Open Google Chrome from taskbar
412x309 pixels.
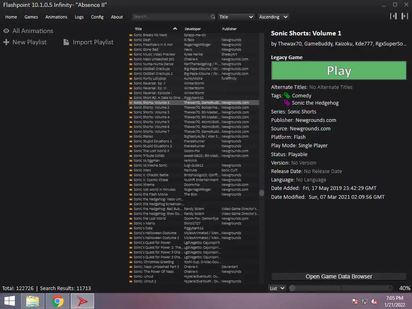58,301
